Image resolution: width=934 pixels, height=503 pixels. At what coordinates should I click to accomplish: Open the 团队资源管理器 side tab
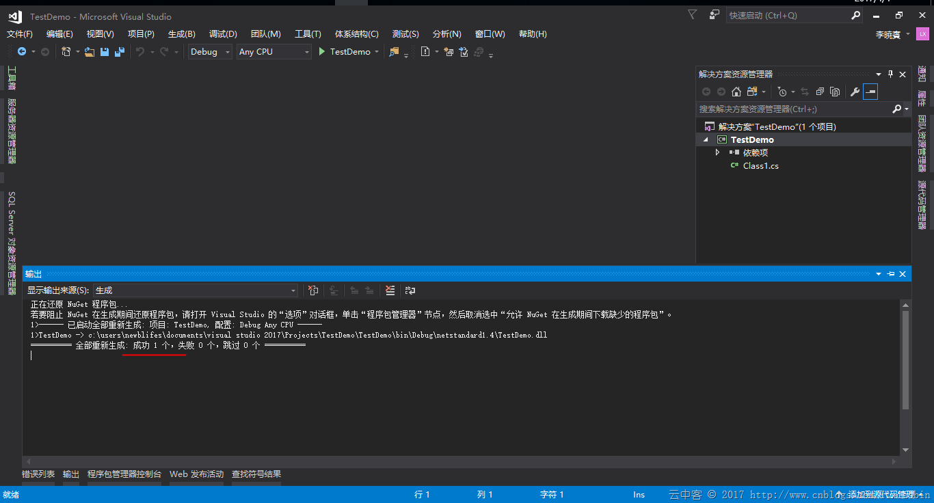pos(922,144)
